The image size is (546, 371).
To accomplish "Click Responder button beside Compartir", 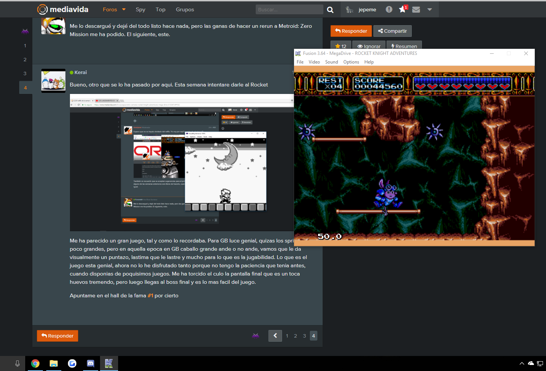I will [x=351, y=31].
